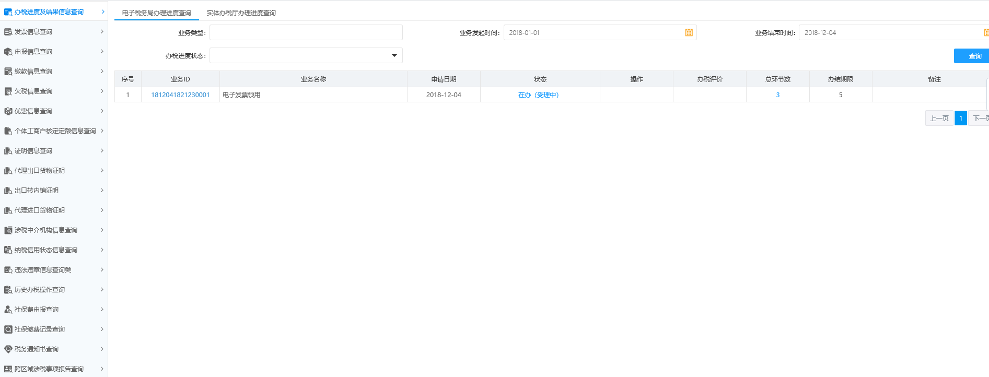
Task: Open 纳税信用状态信息查询 menu item
Action: coord(46,250)
